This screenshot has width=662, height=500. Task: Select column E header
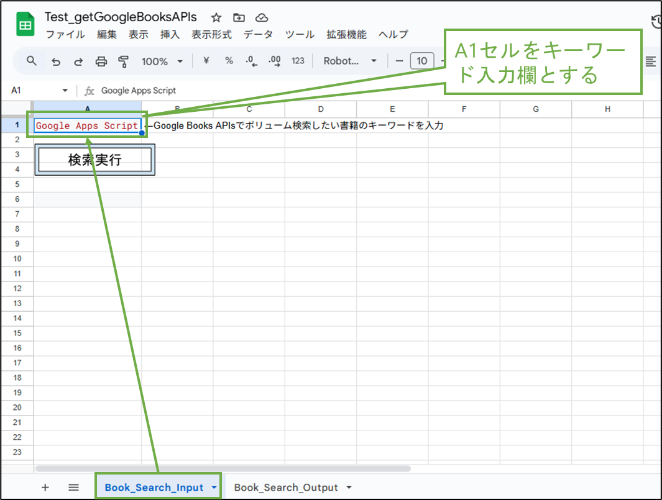pos(392,109)
